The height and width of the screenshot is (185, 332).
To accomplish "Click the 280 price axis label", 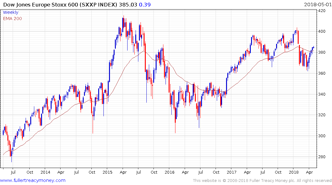I will tap(322, 157).
